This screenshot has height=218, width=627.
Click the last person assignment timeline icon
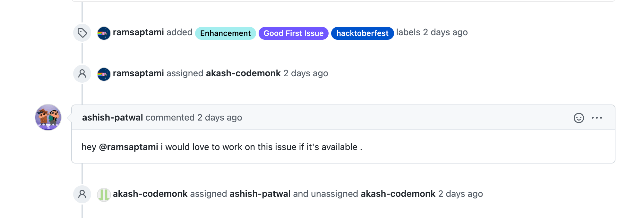pyautogui.click(x=82, y=194)
